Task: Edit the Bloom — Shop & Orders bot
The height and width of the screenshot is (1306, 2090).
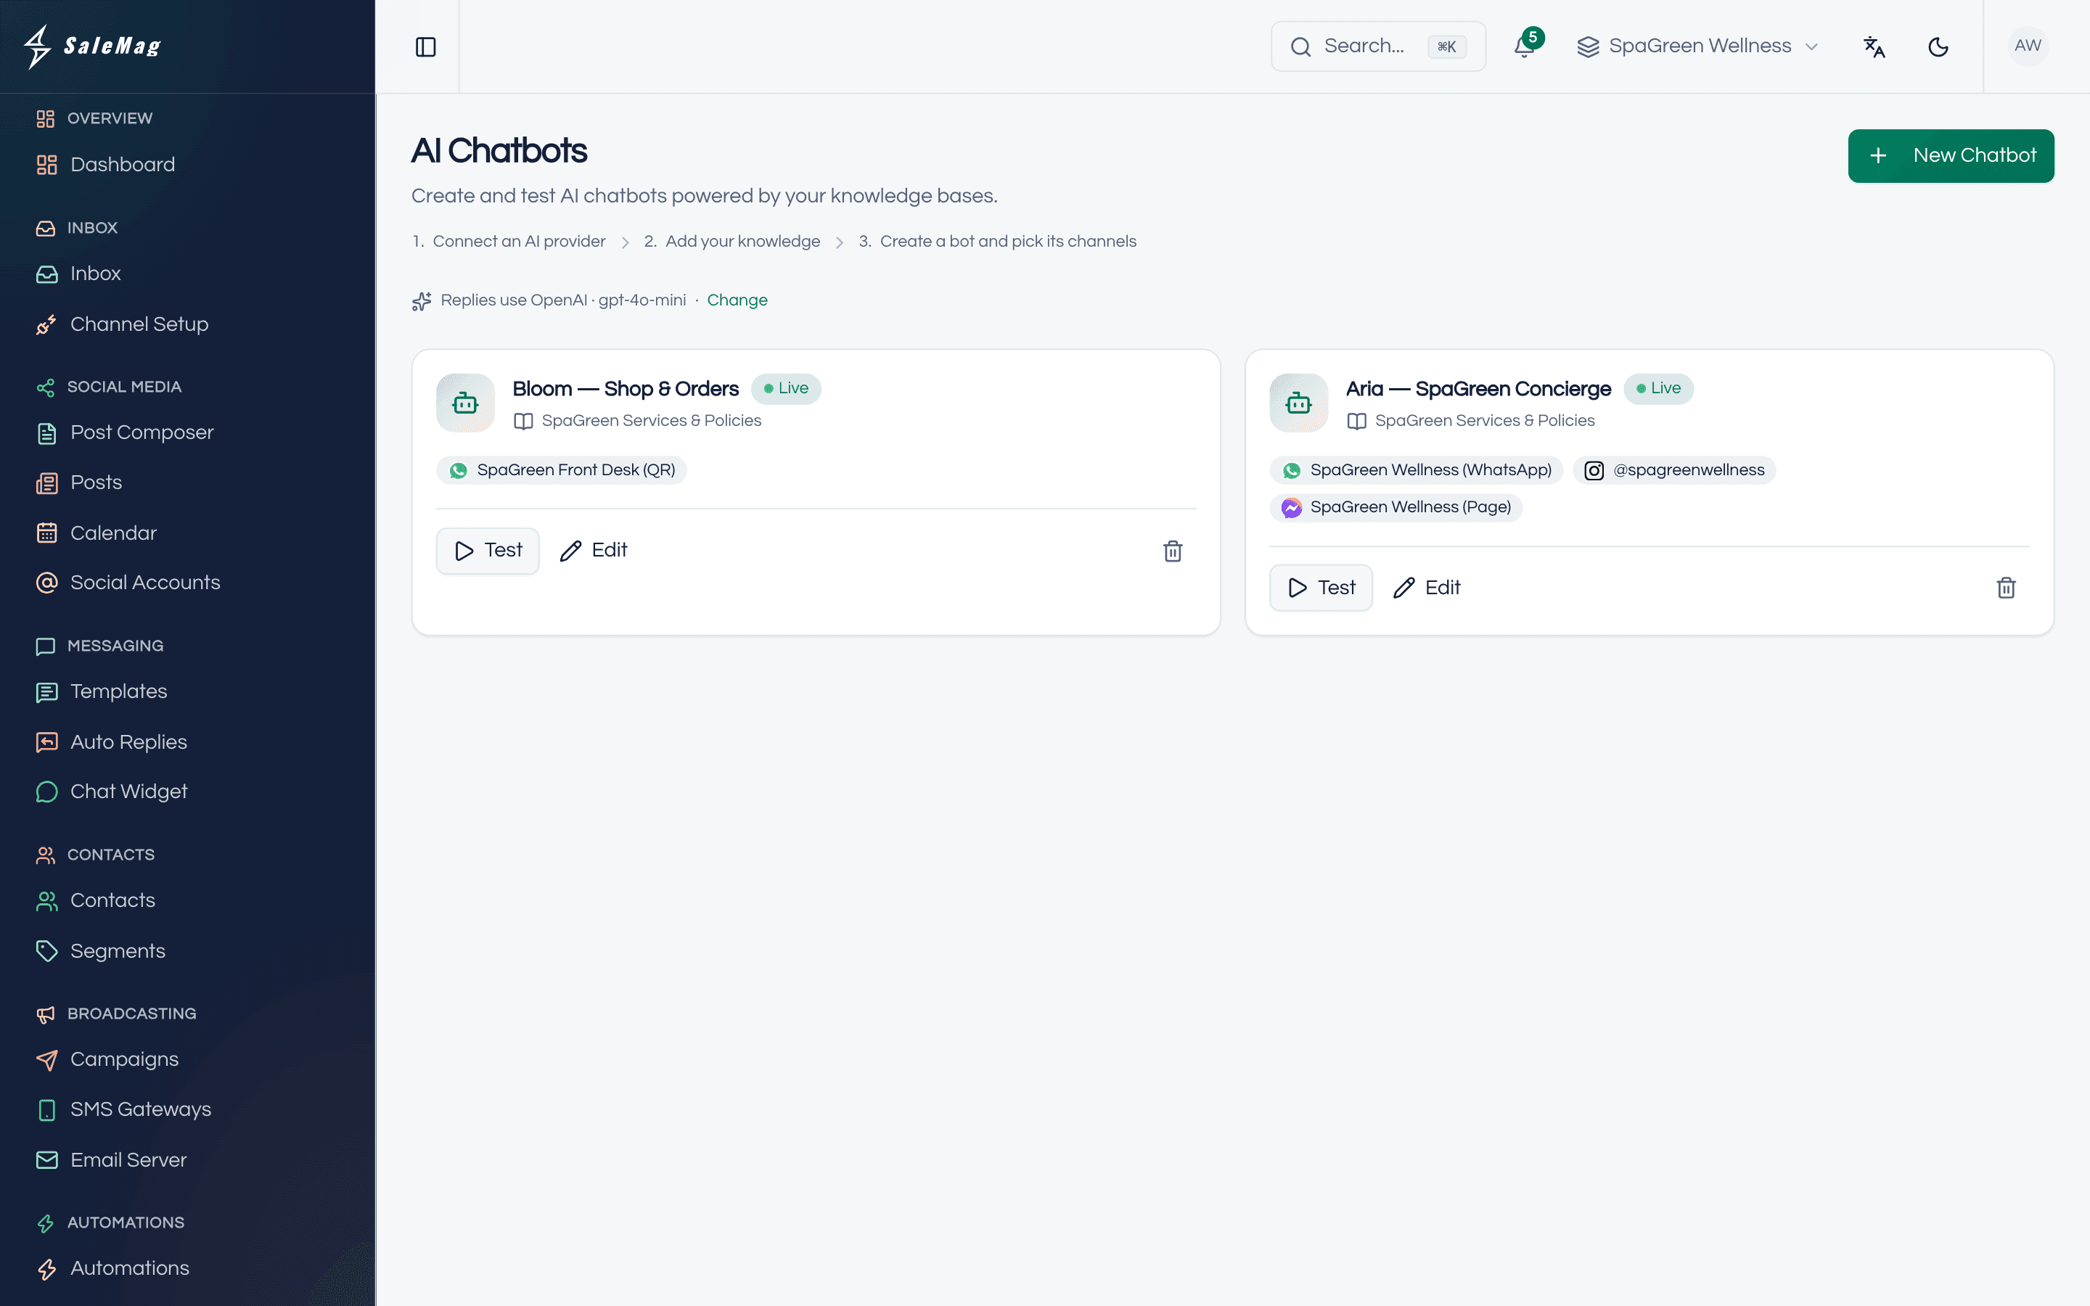Action: [594, 551]
